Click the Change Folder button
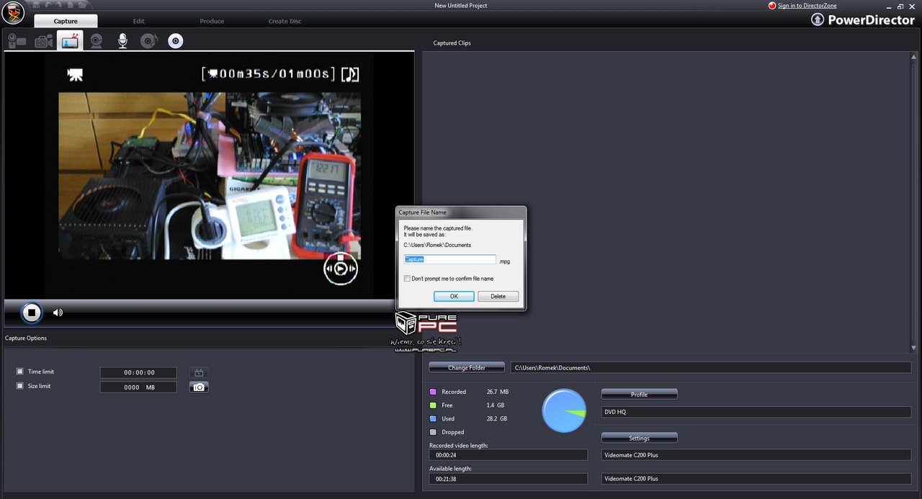The image size is (922, 499). (x=467, y=367)
